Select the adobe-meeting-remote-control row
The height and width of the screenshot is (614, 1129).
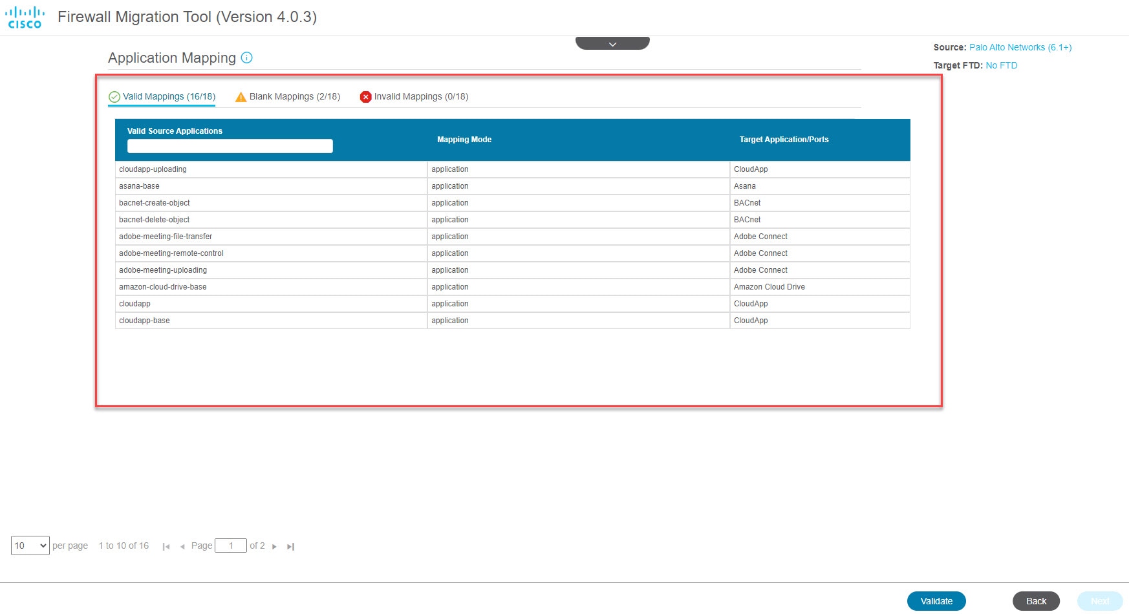coord(512,253)
